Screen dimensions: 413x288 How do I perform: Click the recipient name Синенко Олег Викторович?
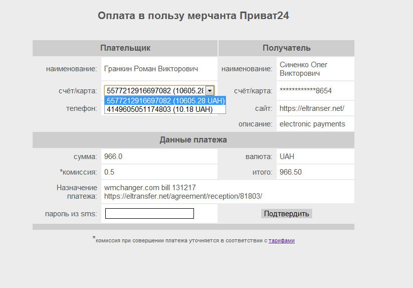coord(303,69)
